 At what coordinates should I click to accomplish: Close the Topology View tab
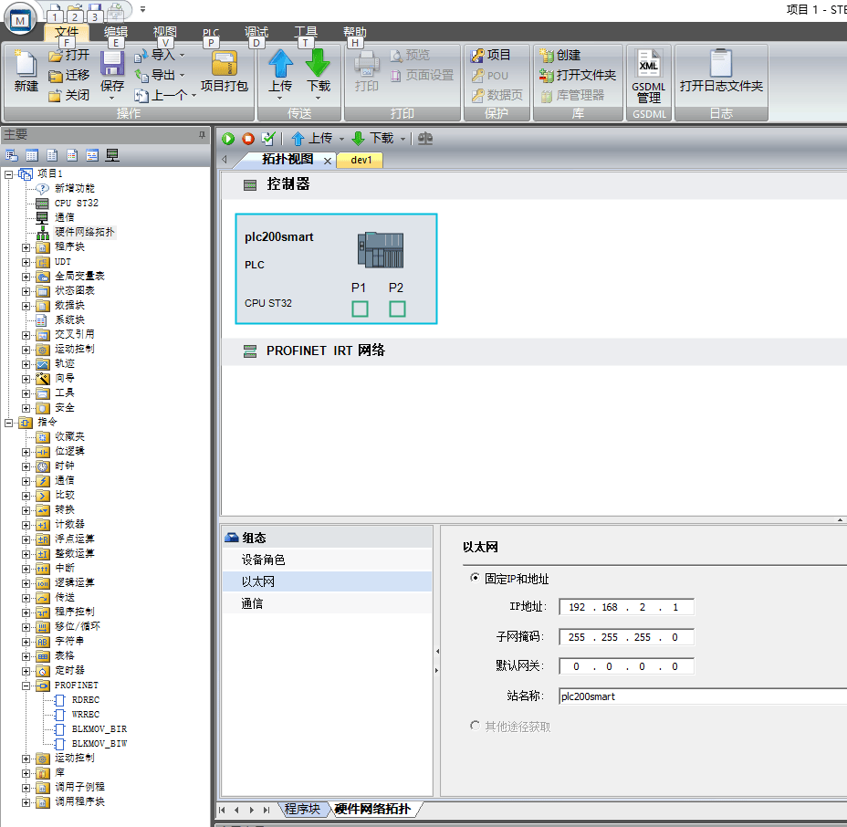[x=328, y=161]
